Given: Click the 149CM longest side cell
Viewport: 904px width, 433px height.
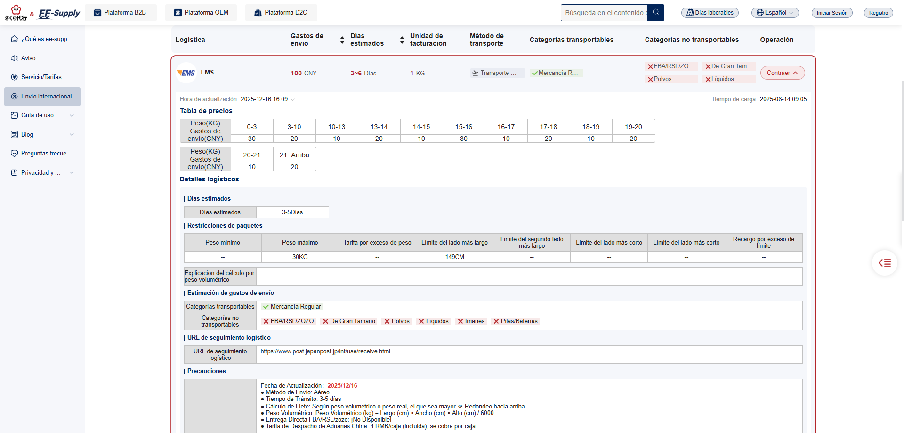Looking at the screenshot, I should (455, 257).
